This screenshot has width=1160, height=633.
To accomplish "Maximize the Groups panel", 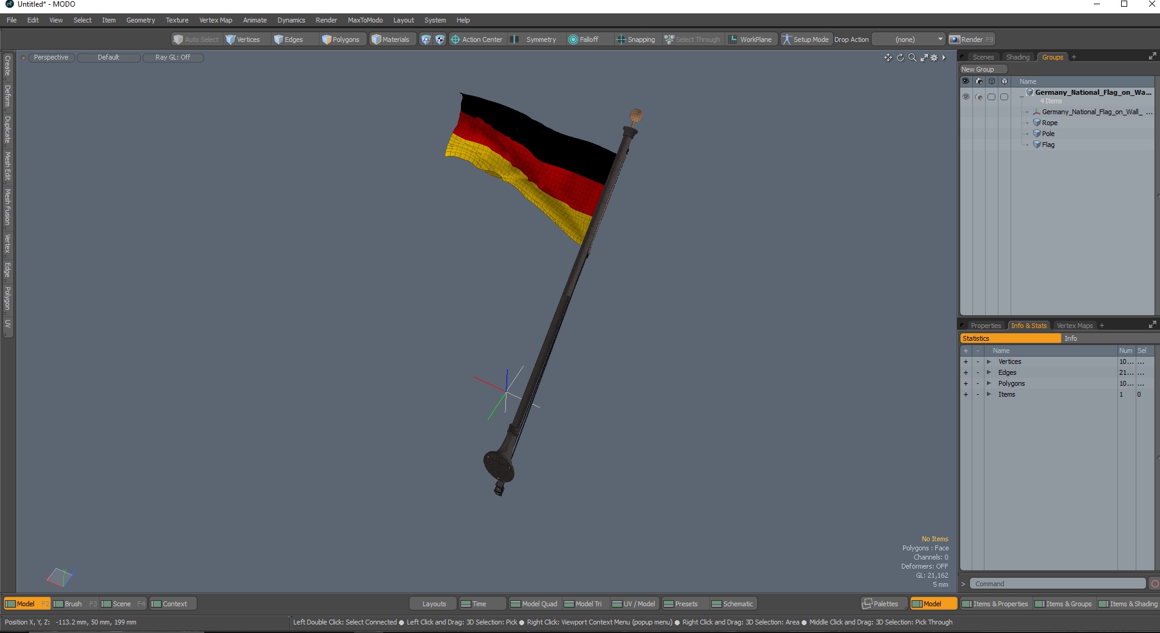I will click(x=1152, y=56).
